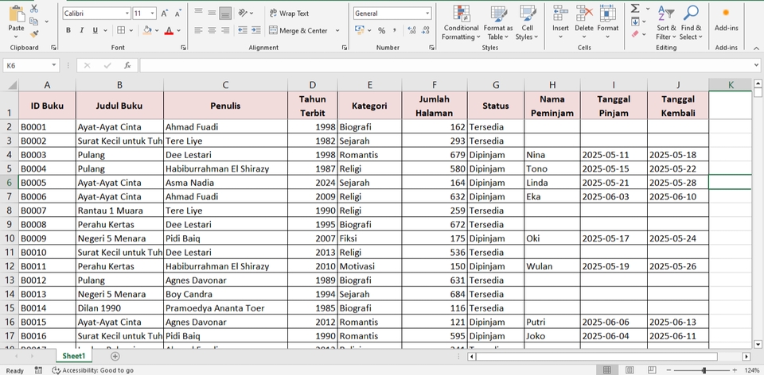Open Format as Table gallery
Screen dimensions: 764x375
click(x=498, y=22)
